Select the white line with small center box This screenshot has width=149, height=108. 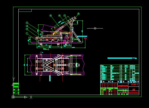95,28
